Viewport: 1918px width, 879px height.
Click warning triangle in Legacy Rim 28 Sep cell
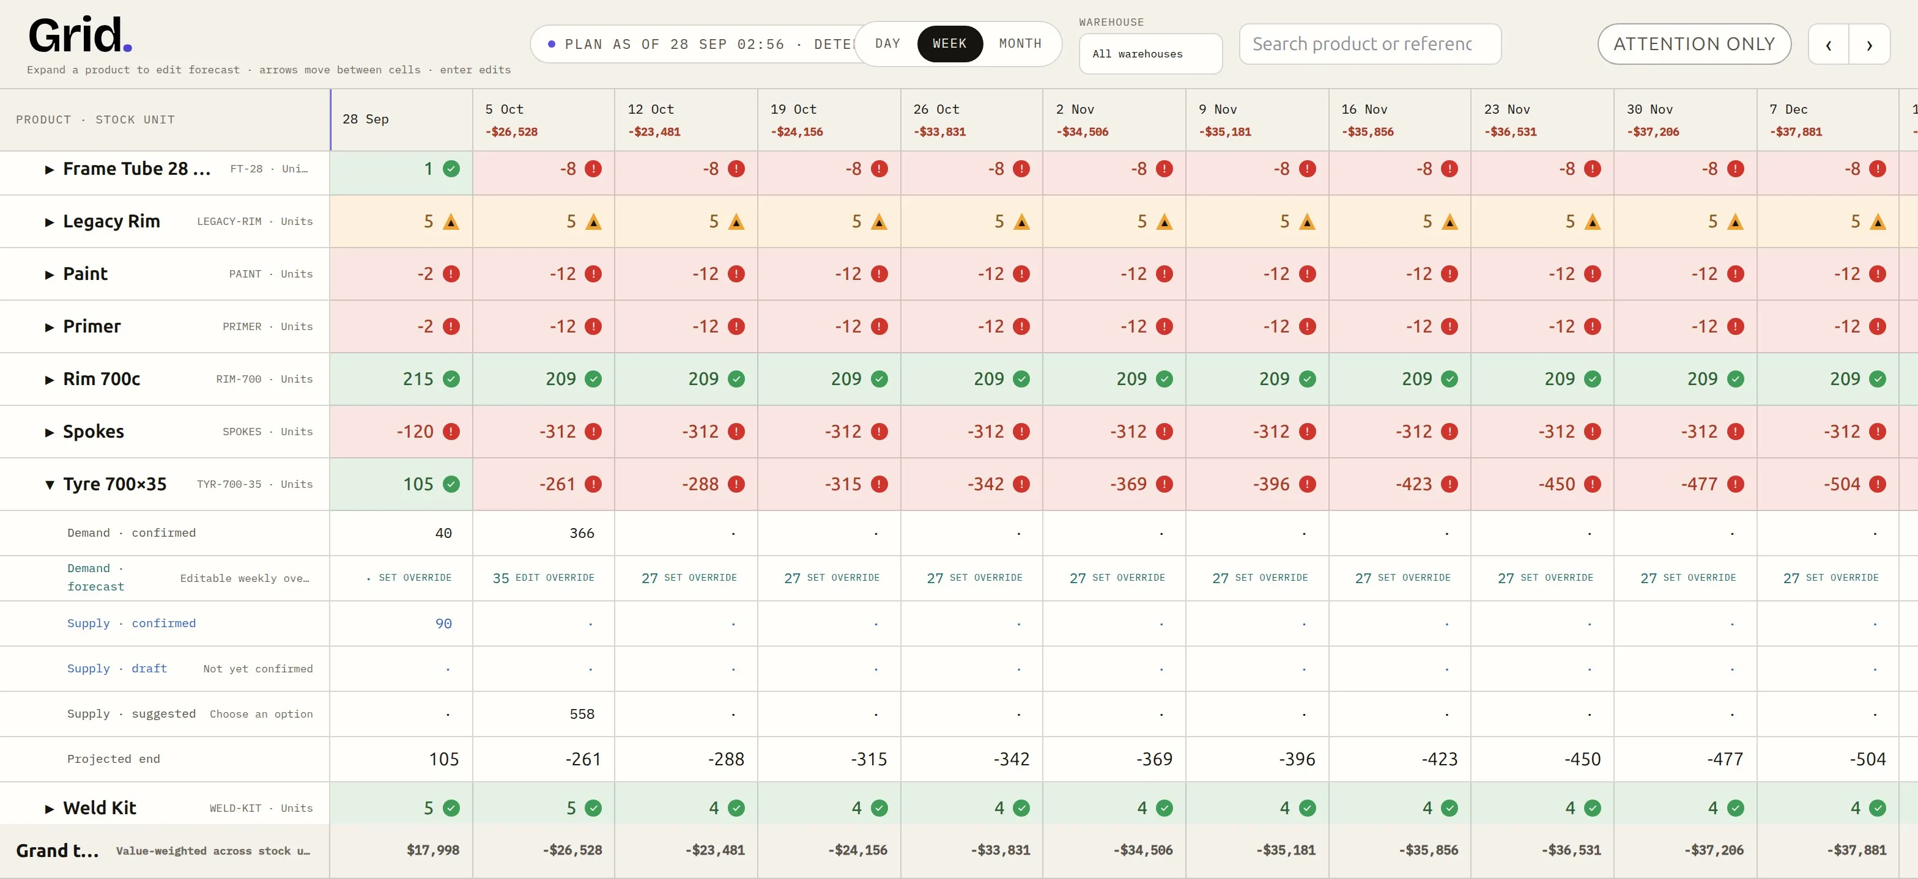(451, 222)
